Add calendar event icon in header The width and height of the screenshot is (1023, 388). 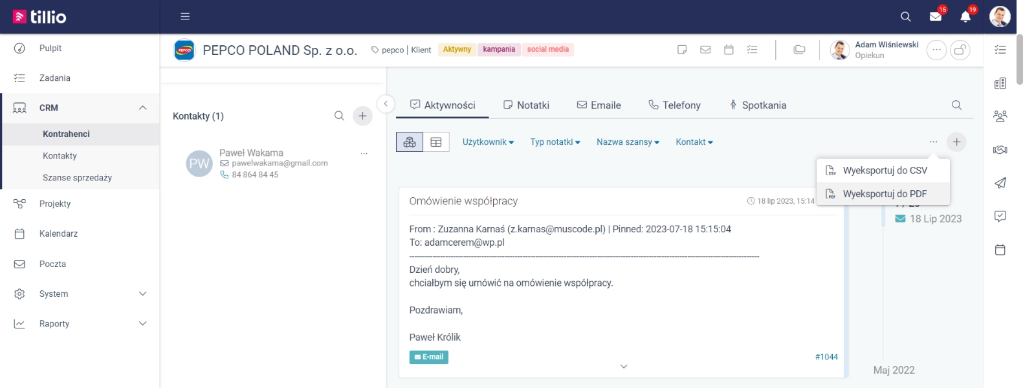click(x=729, y=50)
